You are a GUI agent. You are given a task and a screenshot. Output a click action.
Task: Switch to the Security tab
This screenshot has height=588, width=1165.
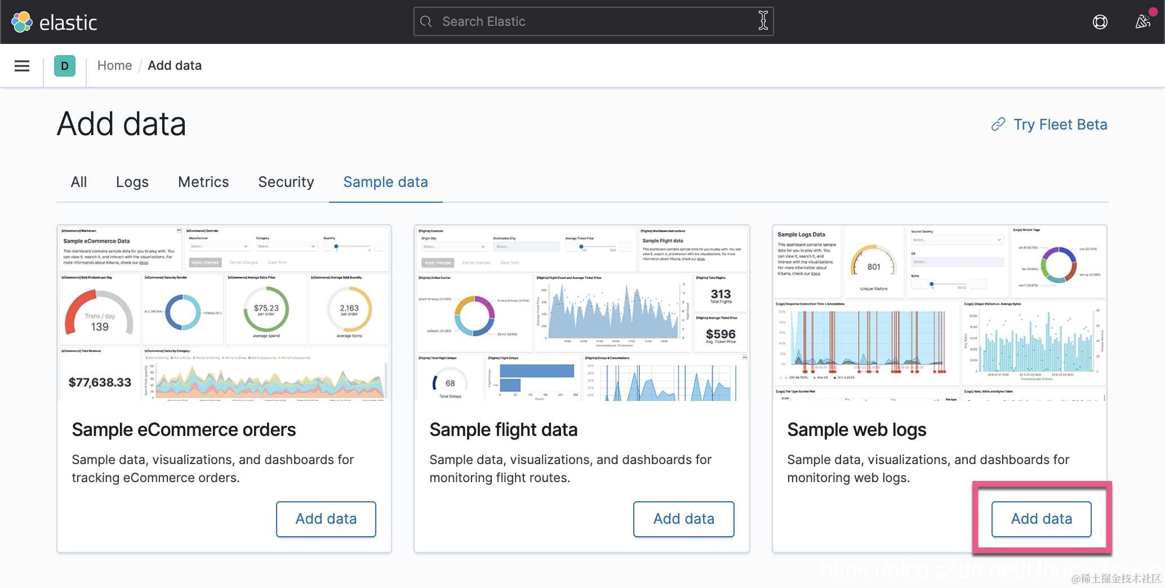(x=286, y=182)
